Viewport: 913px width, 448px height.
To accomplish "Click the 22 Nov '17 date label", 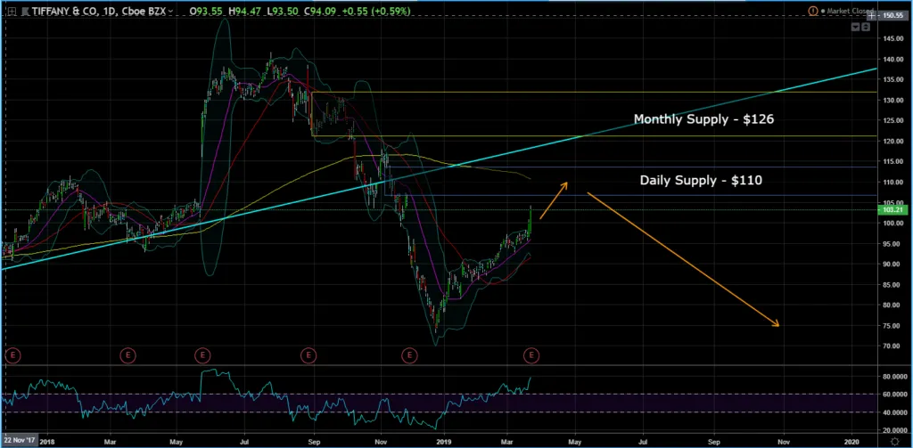I will coord(20,441).
